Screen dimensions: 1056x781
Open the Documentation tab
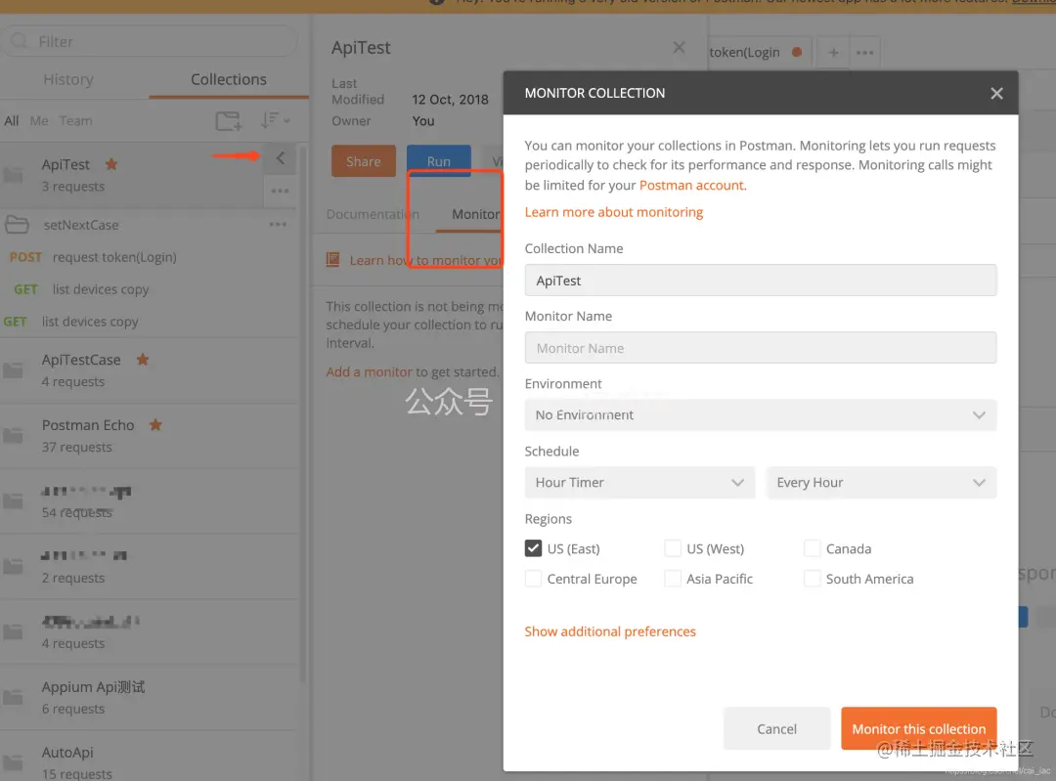[x=373, y=214]
